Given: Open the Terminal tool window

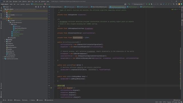Looking at the screenshot, I should (x=40, y=100).
